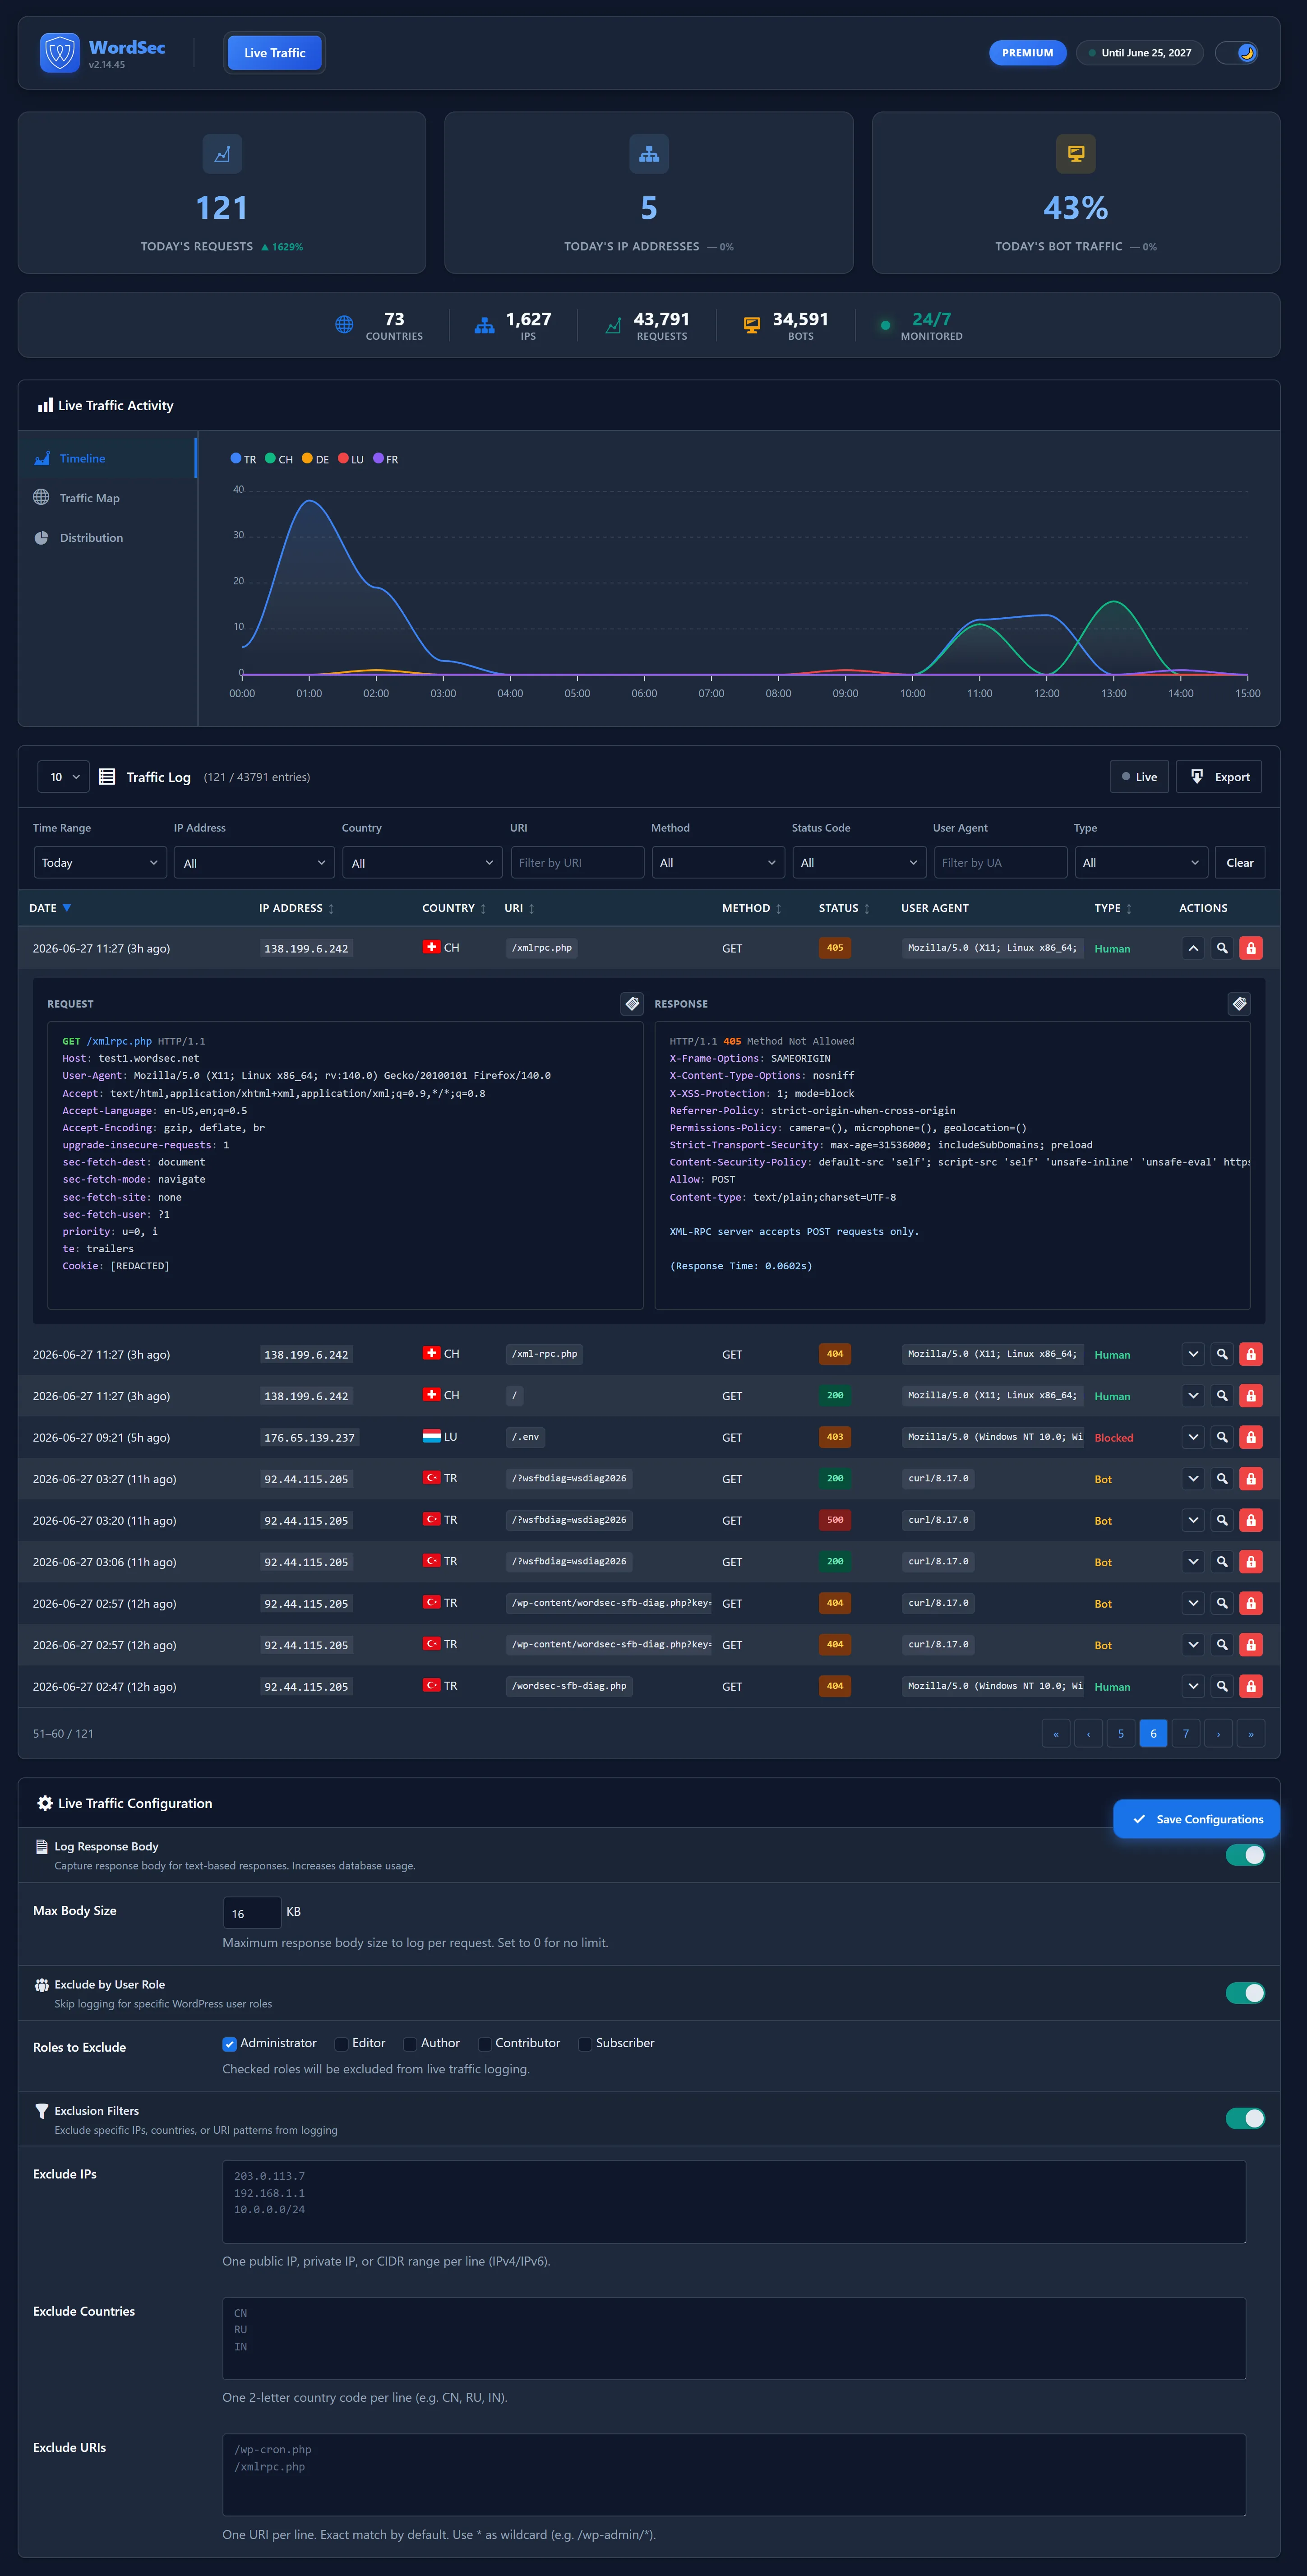Check the Subscriber role checkbox
The height and width of the screenshot is (2576, 1307).
point(585,2044)
